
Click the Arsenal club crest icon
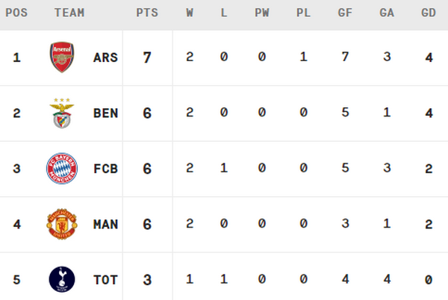pyautogui.click(x=62, y=57)
